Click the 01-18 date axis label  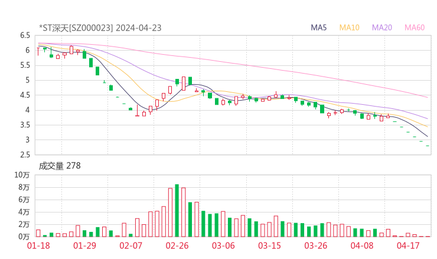coord(38,245)
